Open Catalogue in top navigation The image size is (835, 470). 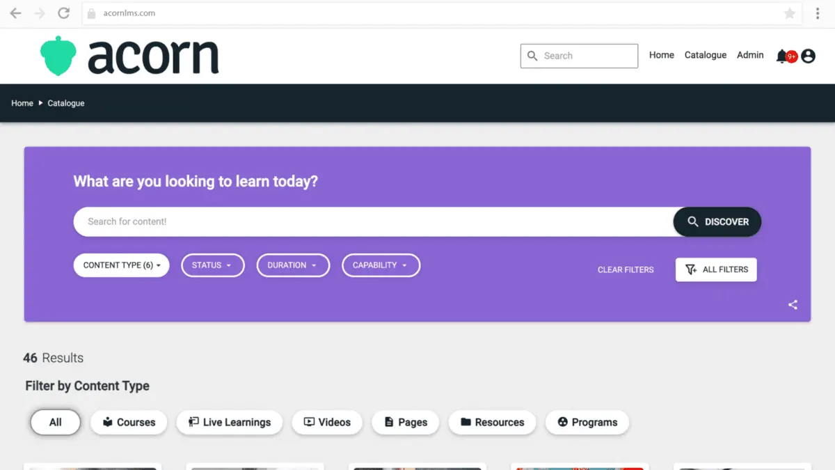[x=706, y=55]
